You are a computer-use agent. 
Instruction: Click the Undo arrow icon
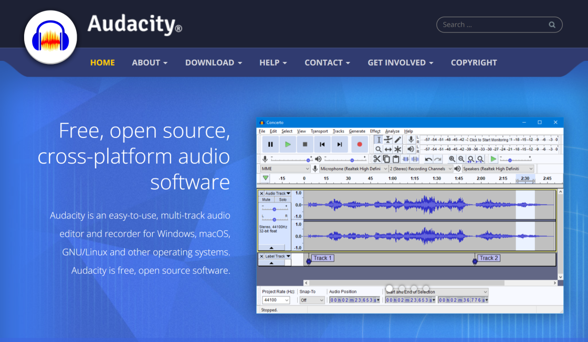[428, 159]
